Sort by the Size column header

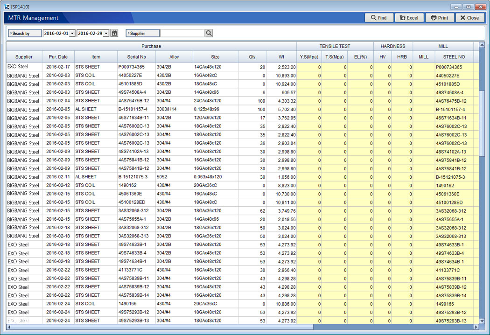coord(215,57)
